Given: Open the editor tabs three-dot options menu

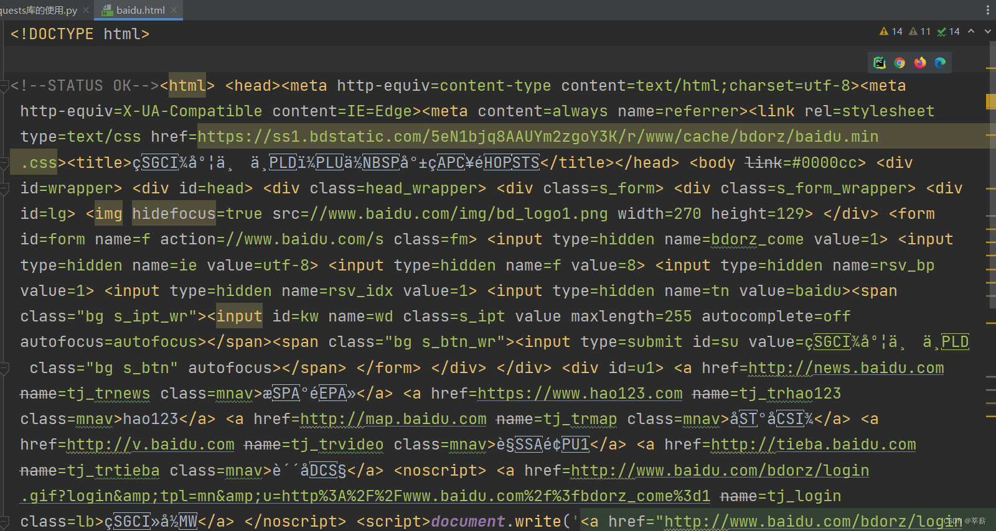Looking at the screenshot, I should click(987, 10).
